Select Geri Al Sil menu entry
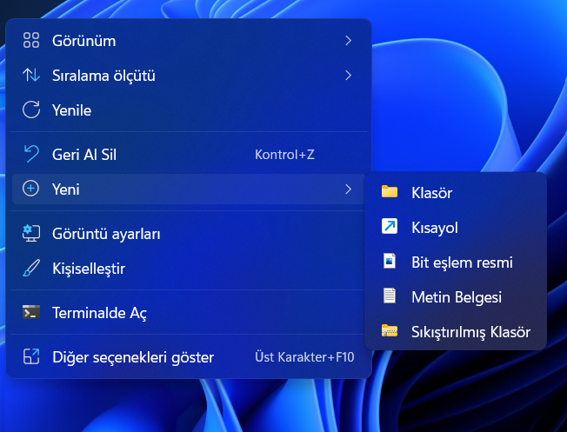 pyautogui.click(x=189, y=155)
